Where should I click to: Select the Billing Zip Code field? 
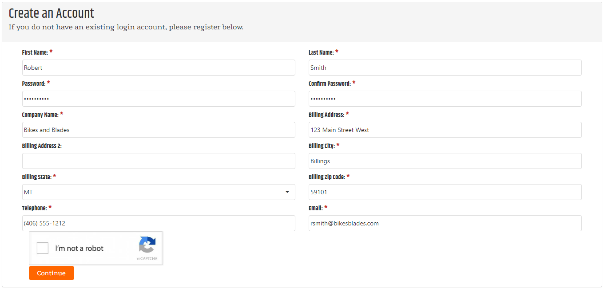coord(445,192)
